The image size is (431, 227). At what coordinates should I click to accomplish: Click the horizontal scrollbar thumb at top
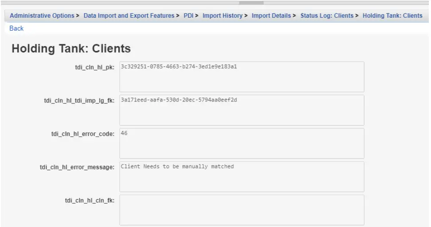pyautogui.click(x=251, y=3)
